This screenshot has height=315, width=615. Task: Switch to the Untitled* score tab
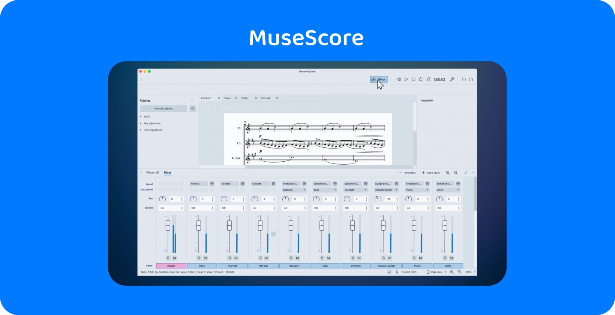[x=206, y=98]
